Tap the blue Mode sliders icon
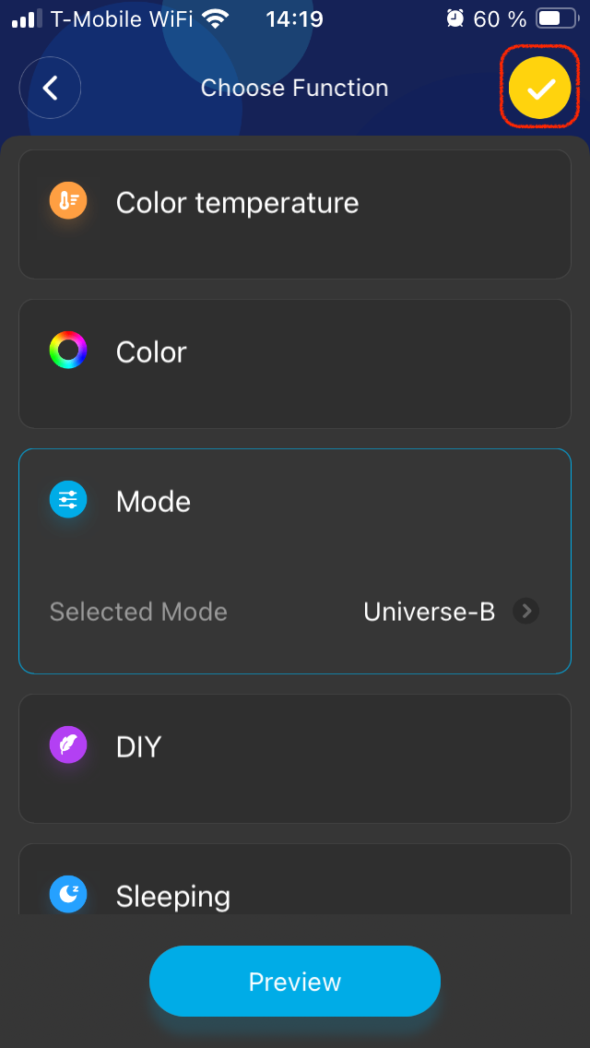The width and height of the screenshot is (590, 1048). (68, 500)
